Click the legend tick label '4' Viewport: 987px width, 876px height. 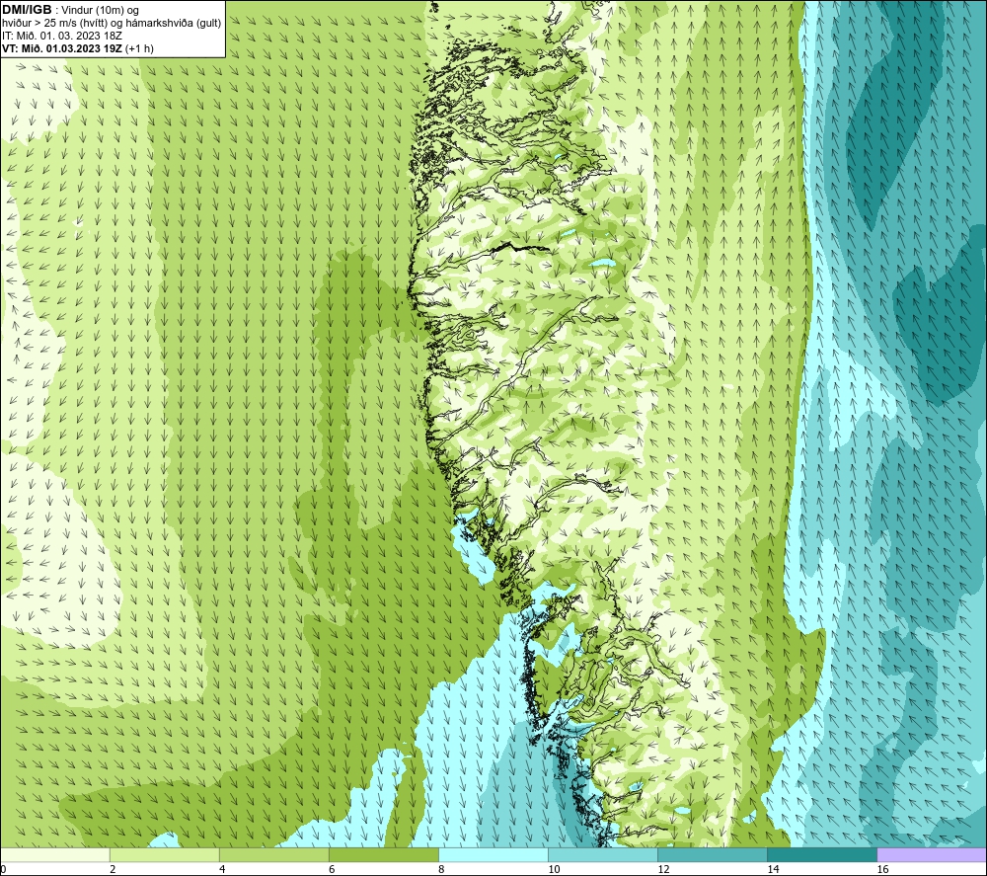point(222,869)
